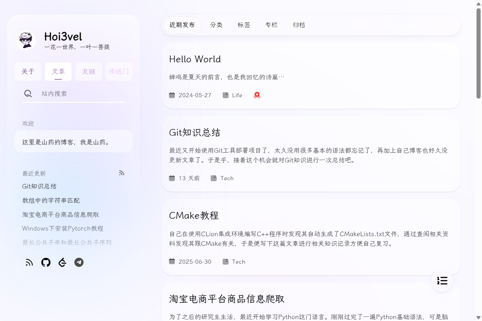The height and width of the screenshot is (321, 482).
Task: Click the RSS icon next to 最近更新
Action: pyautogui.click(x=122, y=173)
